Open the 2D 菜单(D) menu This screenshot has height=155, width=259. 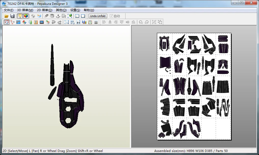click(x=45, y=10)
